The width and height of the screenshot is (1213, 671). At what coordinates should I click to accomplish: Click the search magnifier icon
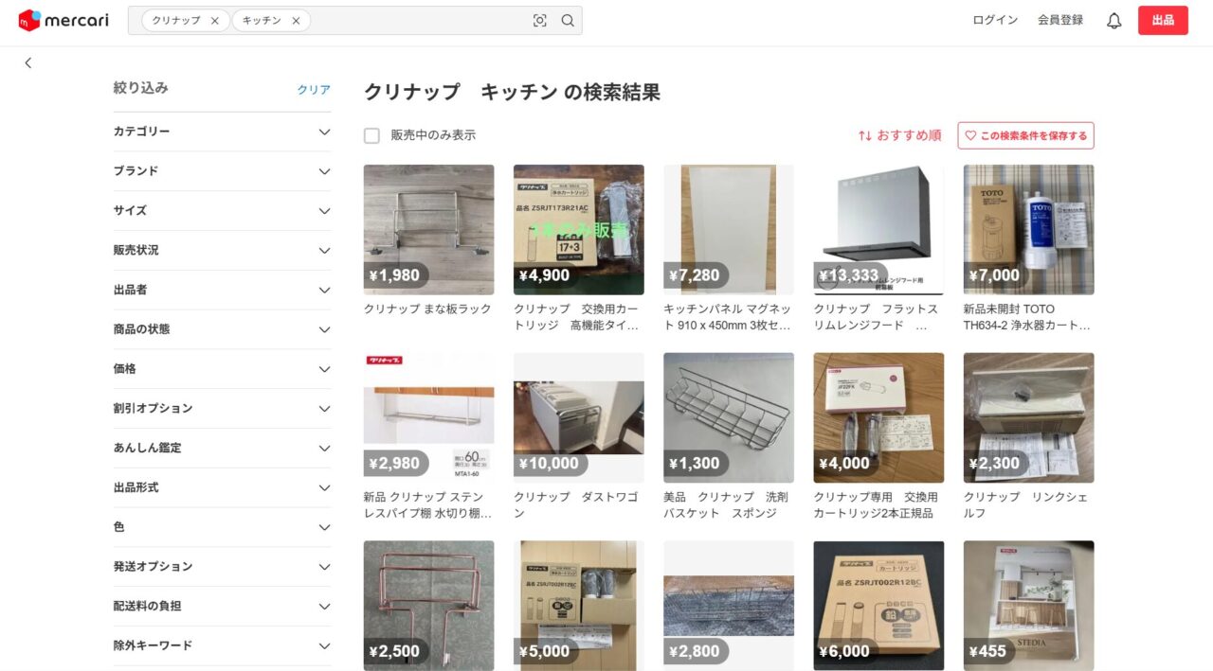click(568, 21)
